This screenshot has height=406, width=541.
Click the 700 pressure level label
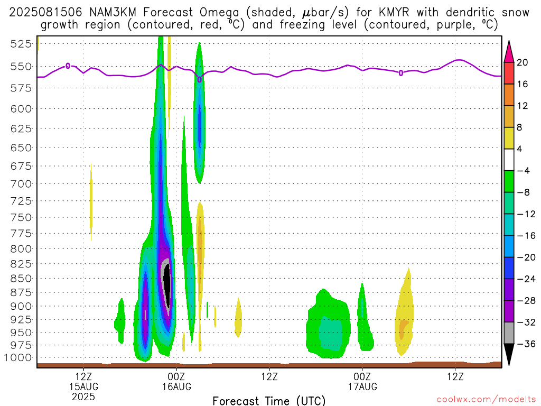pyautogui.click(x=21, y=183)
